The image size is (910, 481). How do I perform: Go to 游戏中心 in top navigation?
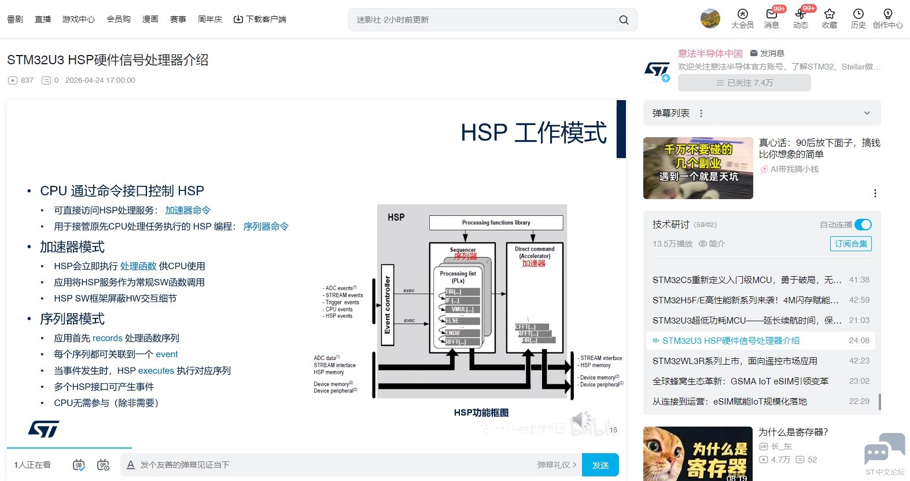pos(79,19)
